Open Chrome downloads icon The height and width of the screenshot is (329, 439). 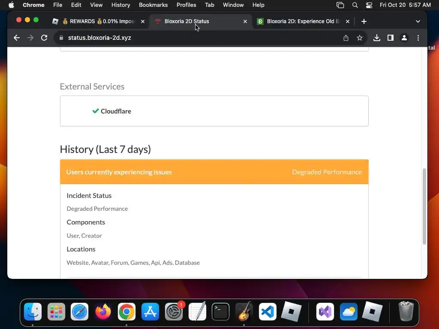coord(377,38)
